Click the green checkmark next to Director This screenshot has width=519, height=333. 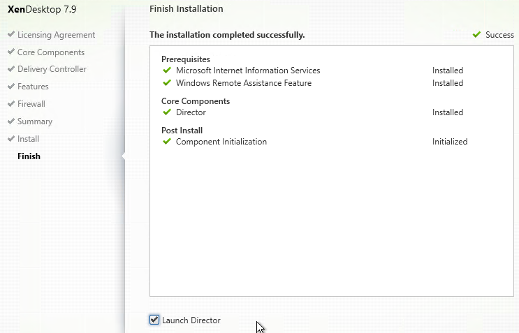click(167, 112)
